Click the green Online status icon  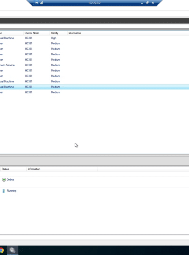pos(4,180)
